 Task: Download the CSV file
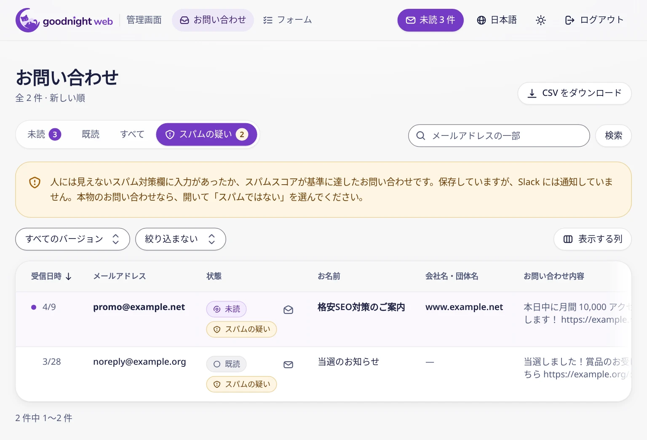pos(575,93)
